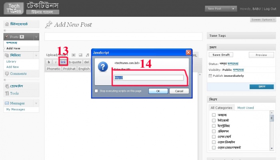280x160 pixels.
Task: Click the question mark icon in the JavaScript dialog
Action: (x=103, y=67)
